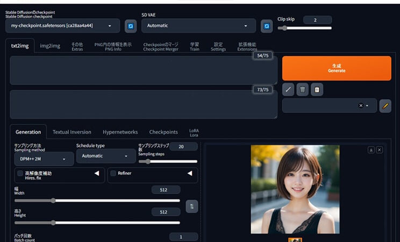400x242 pixels.
Task: Switch to the img2img tab
Action: point(50,46)
